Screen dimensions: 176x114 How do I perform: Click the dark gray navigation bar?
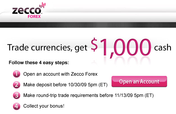[88, 25]
